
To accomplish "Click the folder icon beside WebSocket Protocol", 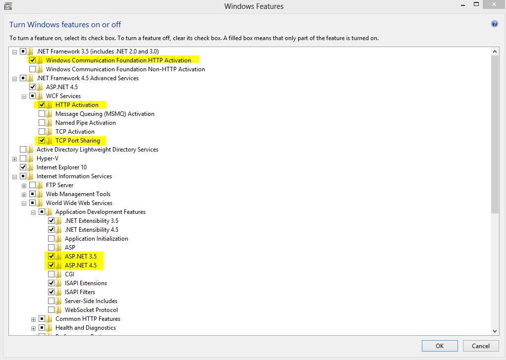I will pos(59,310).
